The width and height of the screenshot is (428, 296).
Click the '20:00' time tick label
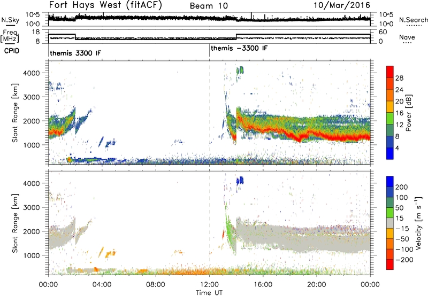click(x=316, y=285)
